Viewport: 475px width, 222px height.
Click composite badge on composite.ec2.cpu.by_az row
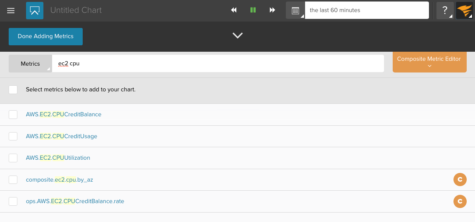pos(460,180)
